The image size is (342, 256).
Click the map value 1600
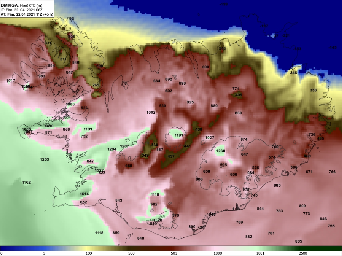26,129
